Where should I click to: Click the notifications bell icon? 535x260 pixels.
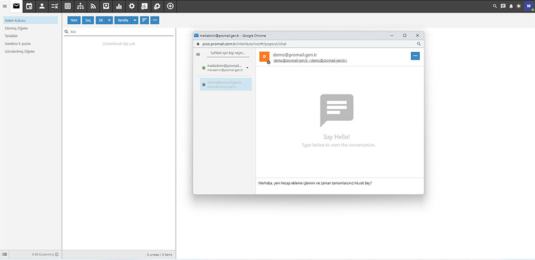(511, 6)
